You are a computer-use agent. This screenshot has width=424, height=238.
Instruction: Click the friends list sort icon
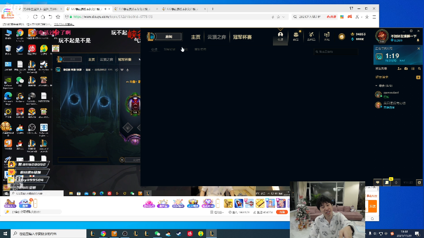point(413,69)
